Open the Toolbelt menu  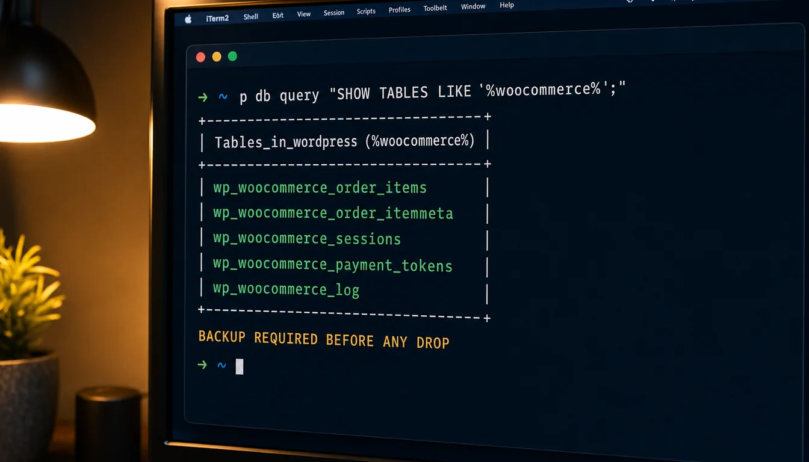[x=436, y=8]
